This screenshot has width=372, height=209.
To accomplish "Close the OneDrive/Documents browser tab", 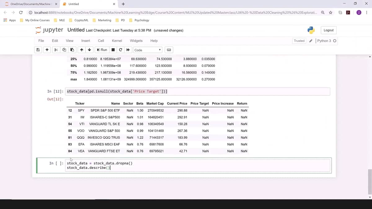I will tap(56, 4).
